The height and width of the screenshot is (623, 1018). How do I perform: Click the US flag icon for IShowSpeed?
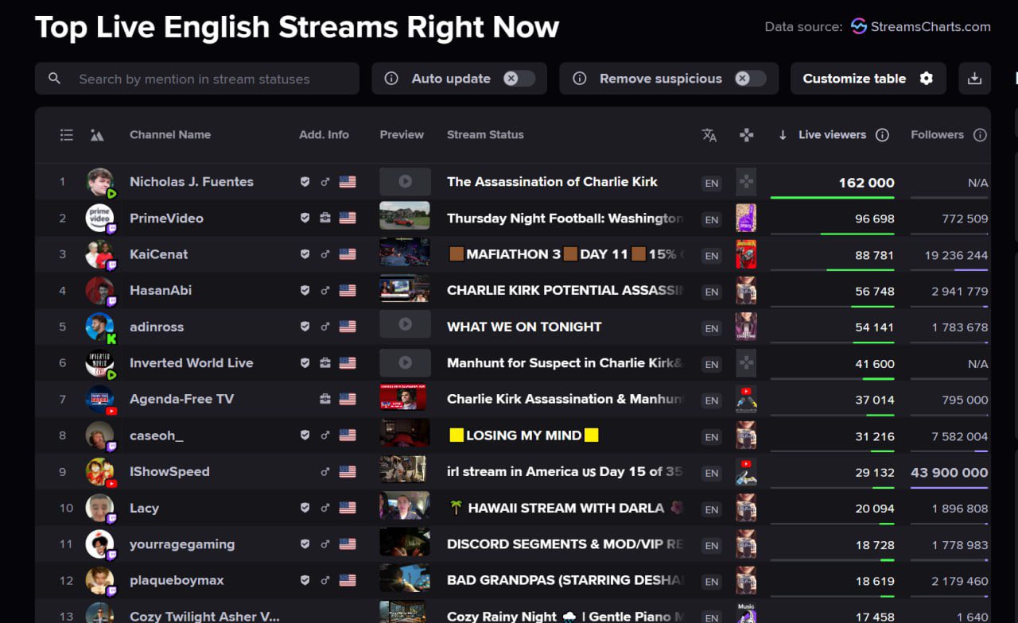coord(348,472)
